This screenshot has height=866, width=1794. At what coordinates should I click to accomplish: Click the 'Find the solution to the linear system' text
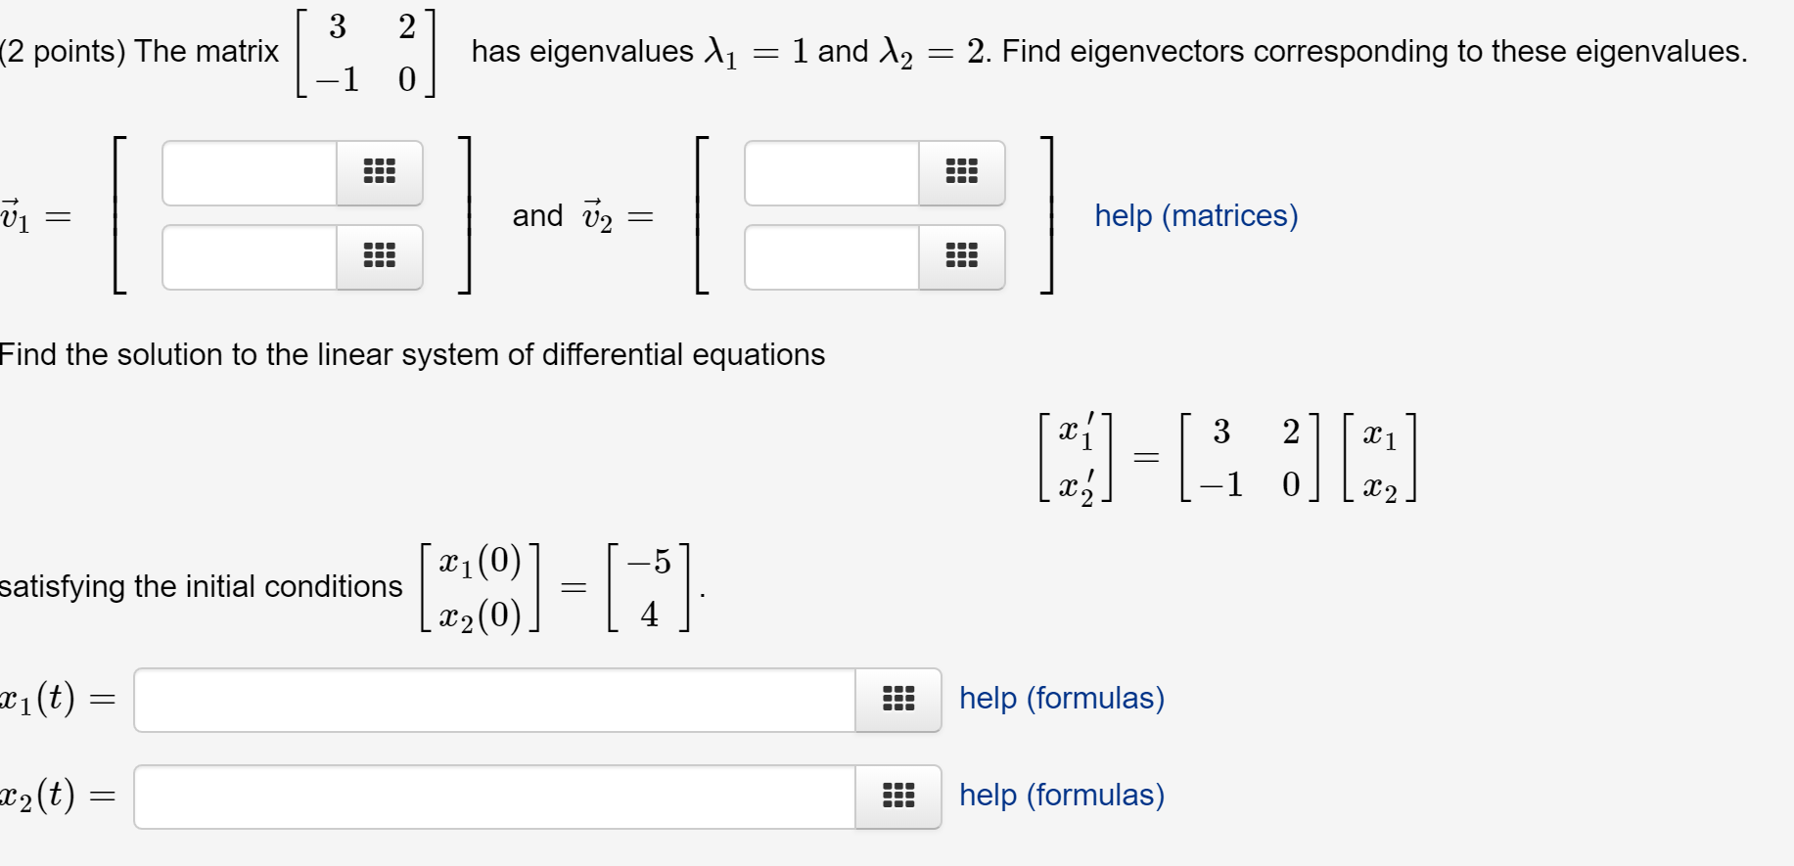click(x=412, y=354)
